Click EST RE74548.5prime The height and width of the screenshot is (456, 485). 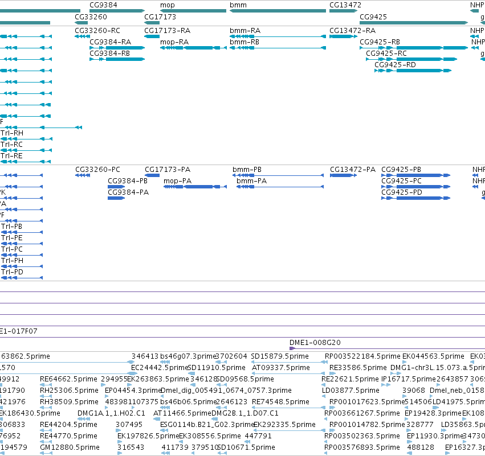280,402
